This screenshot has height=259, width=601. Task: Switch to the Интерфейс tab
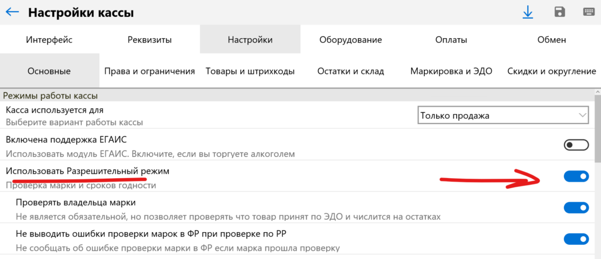[49, 40]
